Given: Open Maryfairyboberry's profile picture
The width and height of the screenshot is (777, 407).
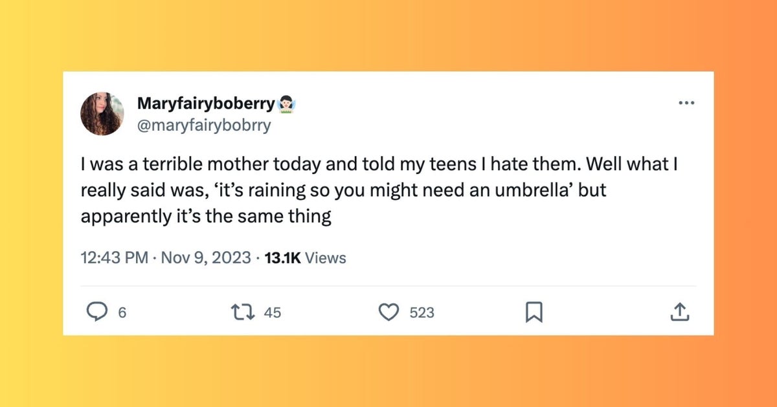Looking at the screenshot, I should pos(102,113).
